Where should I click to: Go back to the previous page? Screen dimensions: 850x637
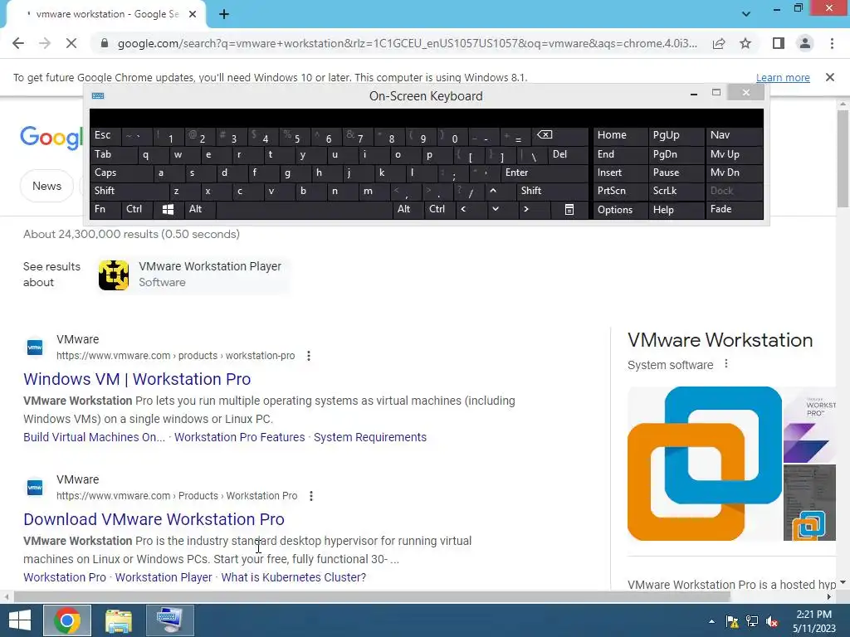[x=18, y=43]
